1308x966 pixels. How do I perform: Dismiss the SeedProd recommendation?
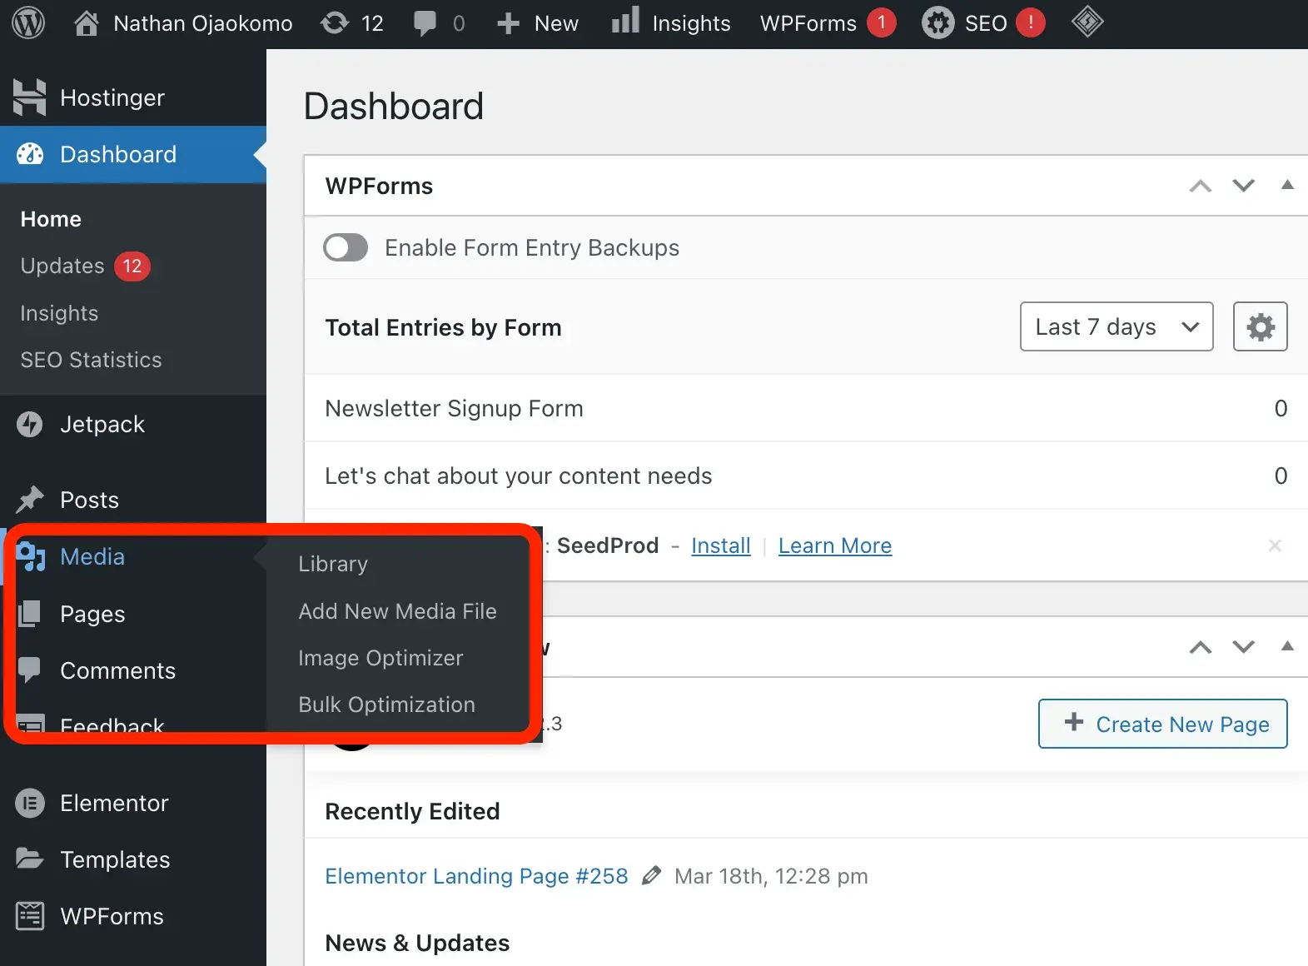(1275, 545)
